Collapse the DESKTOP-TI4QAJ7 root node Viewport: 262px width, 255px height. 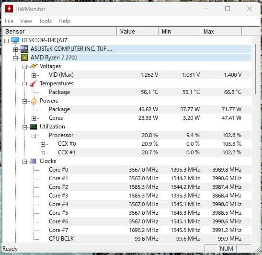(6, 41)
